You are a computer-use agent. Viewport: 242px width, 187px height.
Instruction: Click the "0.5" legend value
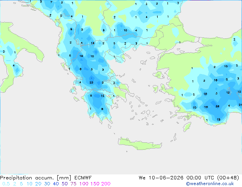point(6,184)
